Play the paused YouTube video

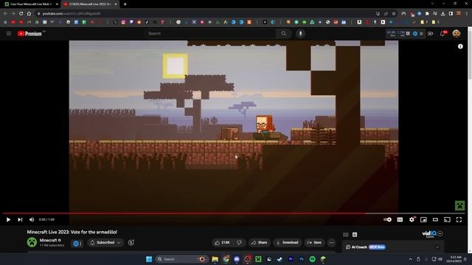[8, 219]
